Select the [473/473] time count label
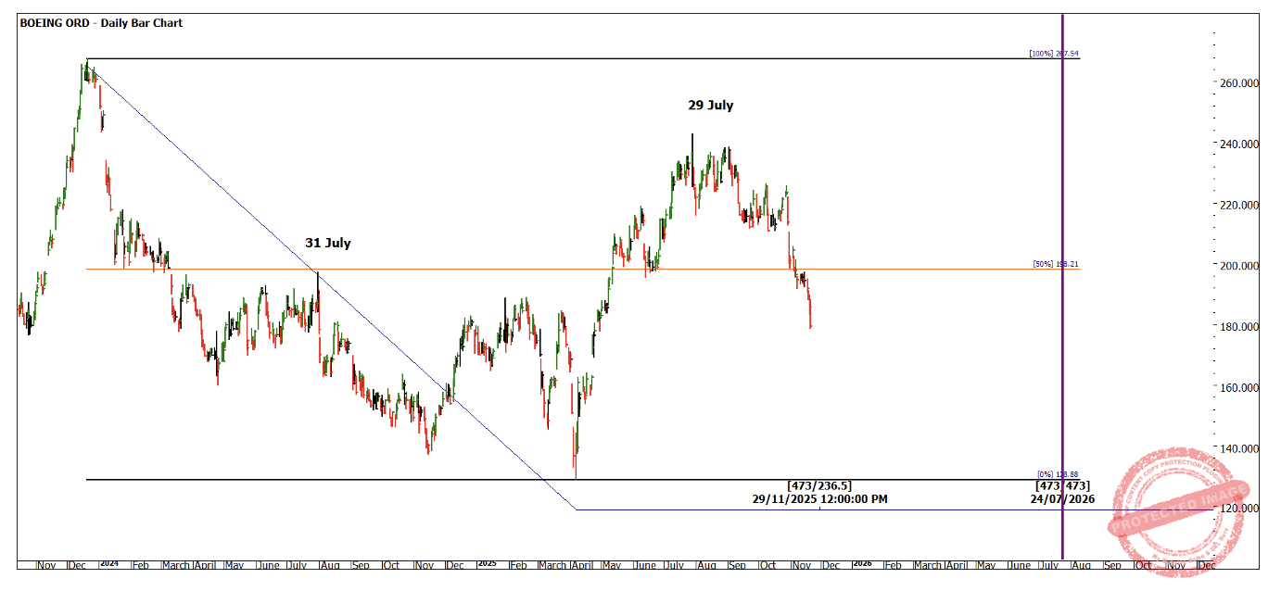The height and width of the screenshot is (591, 1281). pyautogui.click(x=1062, y=485)
